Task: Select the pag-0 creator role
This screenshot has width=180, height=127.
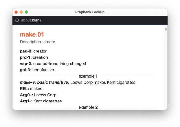Action: point(33,51)
